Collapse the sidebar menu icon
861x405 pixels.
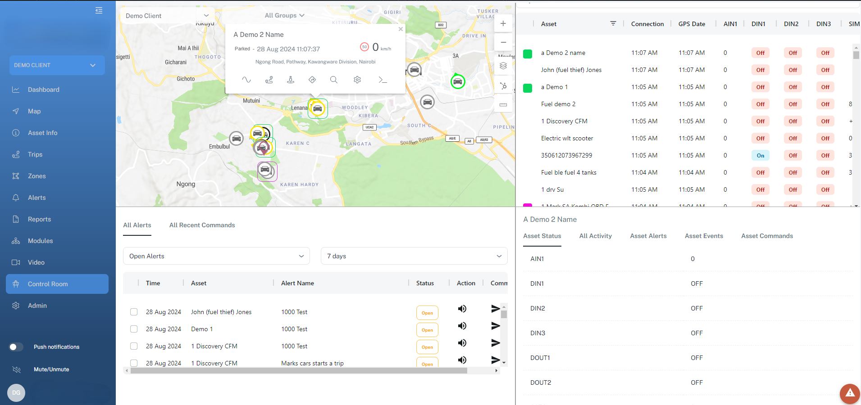[x=99, y=10]
